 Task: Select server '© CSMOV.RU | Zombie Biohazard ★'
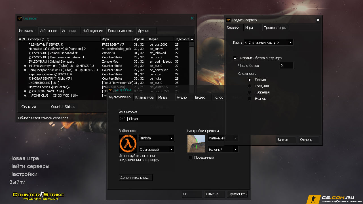coord(104,53)
